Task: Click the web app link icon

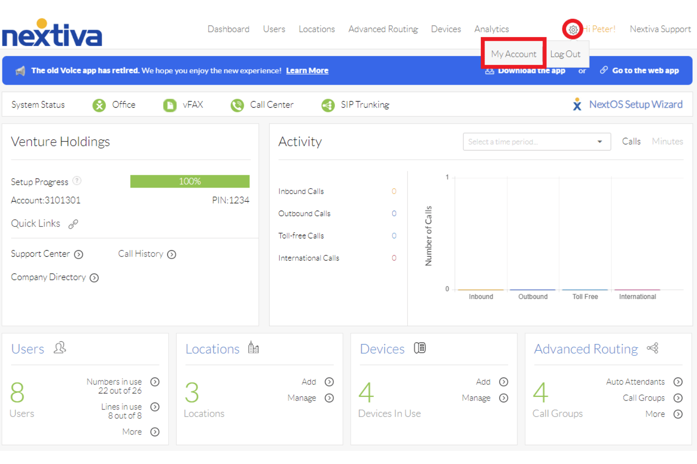Action: point(603,70)
